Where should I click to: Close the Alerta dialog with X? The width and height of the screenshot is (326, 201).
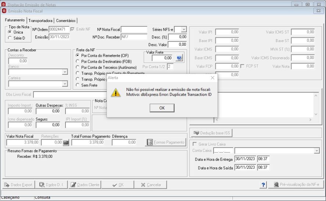[212, 78]
